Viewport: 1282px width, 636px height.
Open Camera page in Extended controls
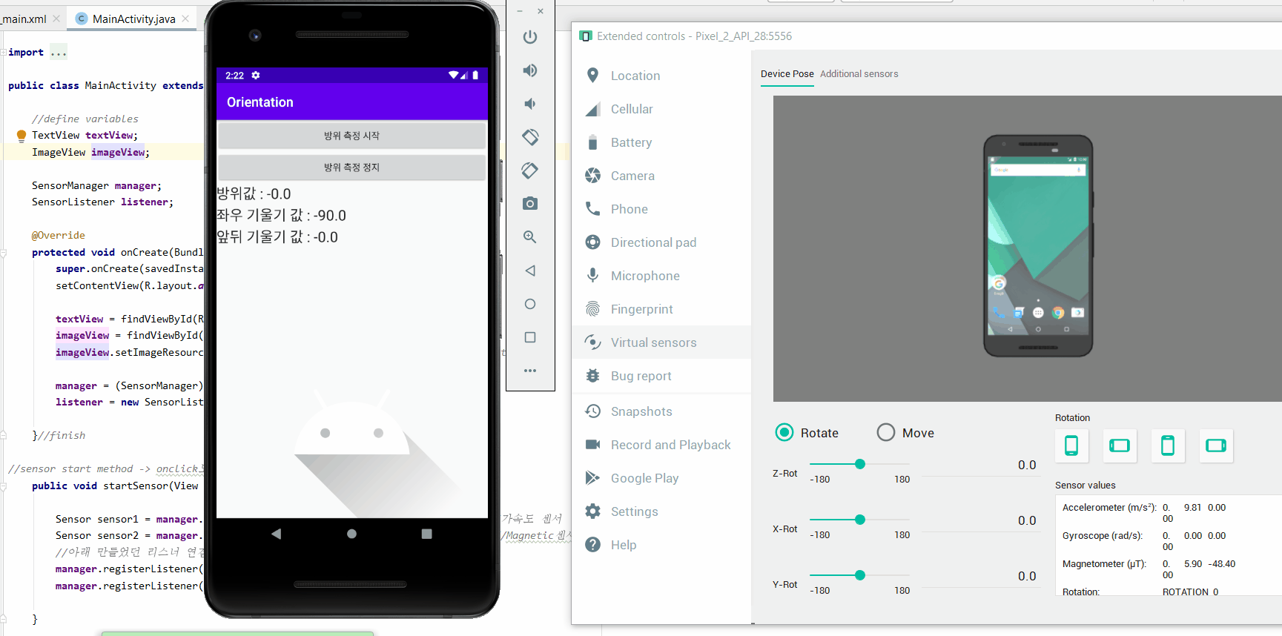(661, 176)
